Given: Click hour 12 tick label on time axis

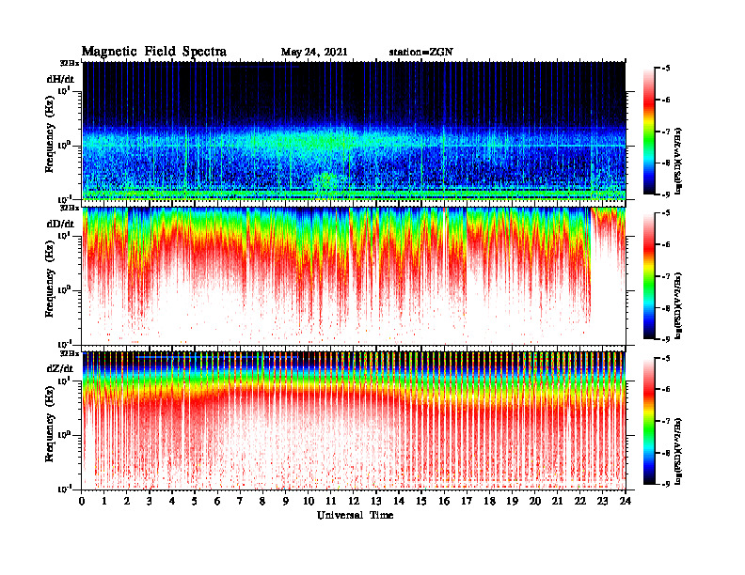Looking at the screenshot, I should coord(354,502).
